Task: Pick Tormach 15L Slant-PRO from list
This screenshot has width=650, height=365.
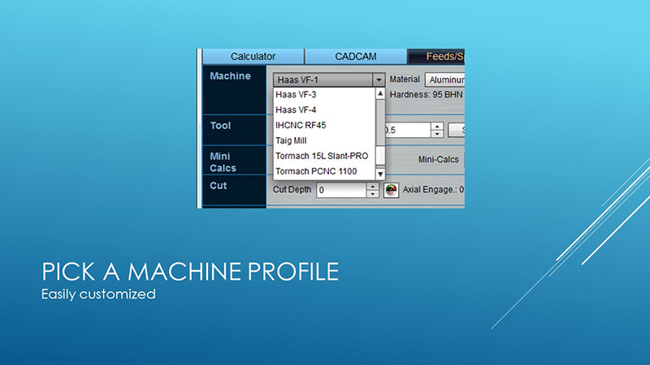Action: pyautogui.click(x=323, y=156)
